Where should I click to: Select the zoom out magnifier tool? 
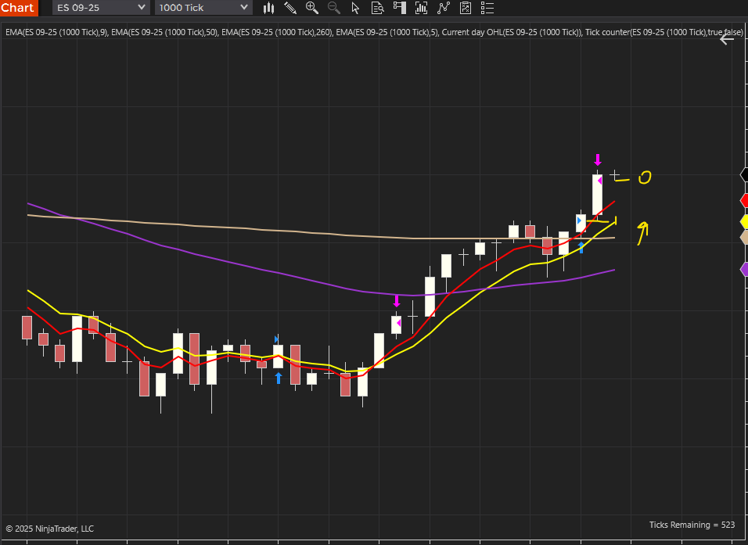tap(334, 8)
